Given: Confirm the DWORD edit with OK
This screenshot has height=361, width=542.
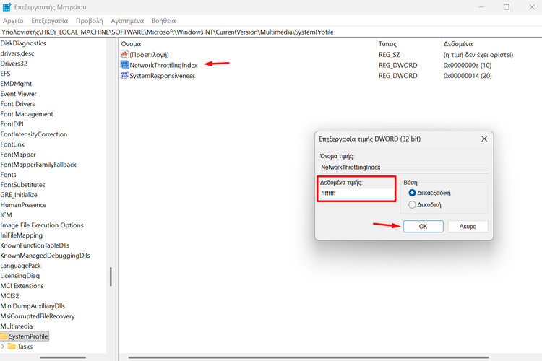Looking at the screenshot, I should click(x=423, y=226).
